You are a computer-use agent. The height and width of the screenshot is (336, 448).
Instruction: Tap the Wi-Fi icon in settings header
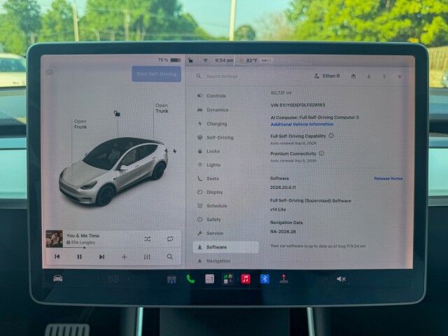point(400,76)
